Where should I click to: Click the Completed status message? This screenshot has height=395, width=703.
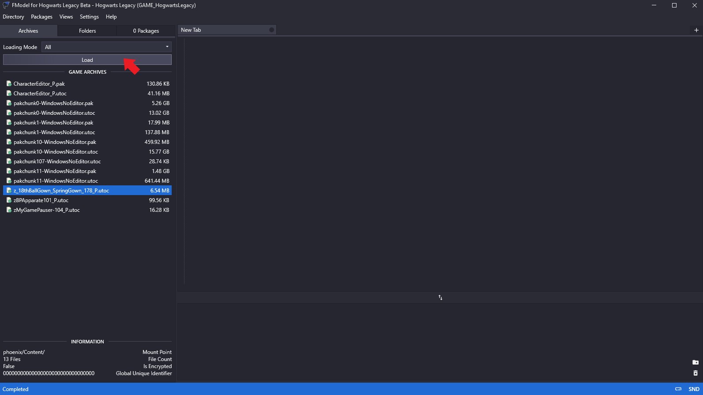pyautogui.click(x=15, y=389)
